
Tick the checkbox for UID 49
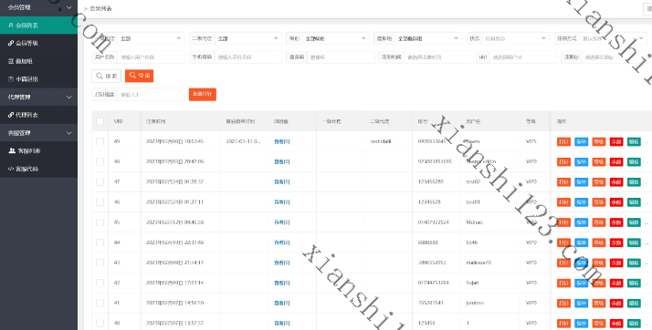100,141
